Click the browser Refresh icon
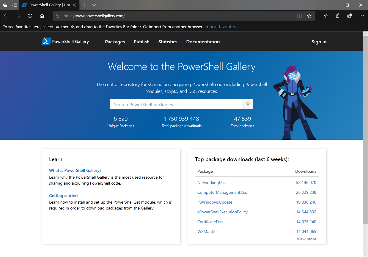The height and width of the screenshot is (257, 368). [30, 16]
